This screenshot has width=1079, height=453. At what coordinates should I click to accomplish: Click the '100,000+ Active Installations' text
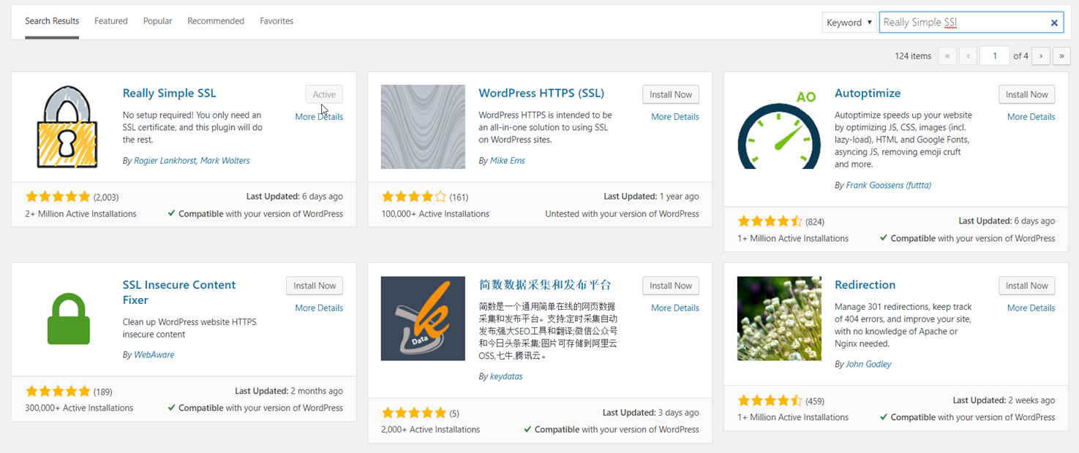435,214
